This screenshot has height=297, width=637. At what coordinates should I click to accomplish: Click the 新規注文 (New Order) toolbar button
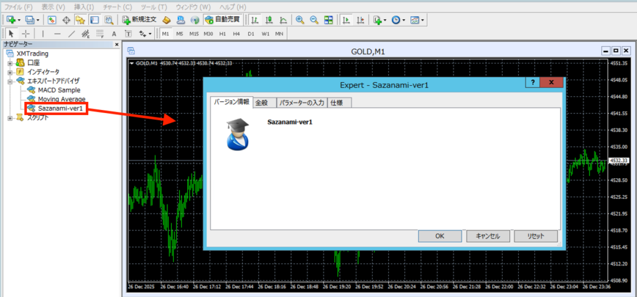pos(139,20)
